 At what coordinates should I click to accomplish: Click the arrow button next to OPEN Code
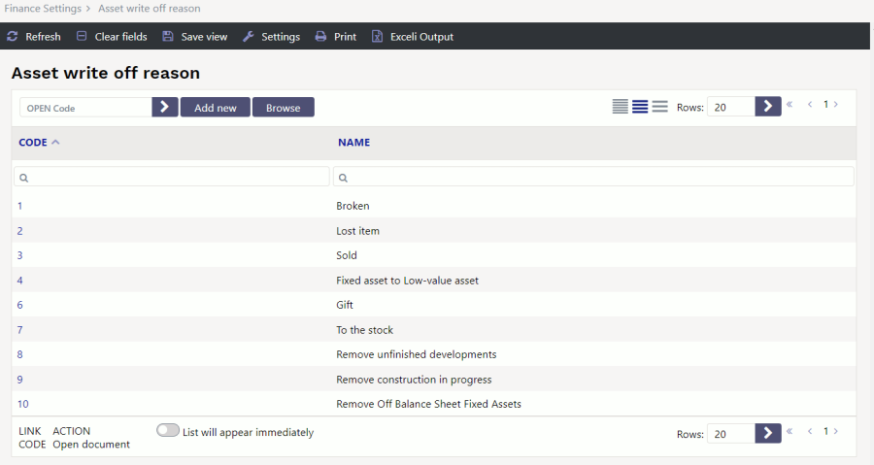pyautogui.click(x=165, y=107)
